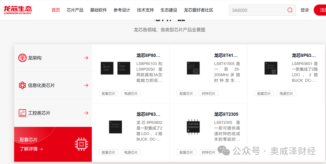The width and height of the screenshot is (326, 164).
Task: Expand 信息化类芯片 with its red arrow
Action: point(86,85)
